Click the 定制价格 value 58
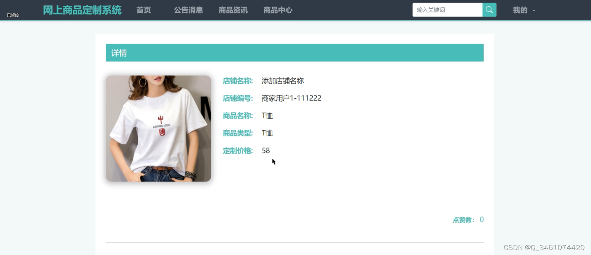This screenshot has height=255, width=591. [x=266, y=151]
